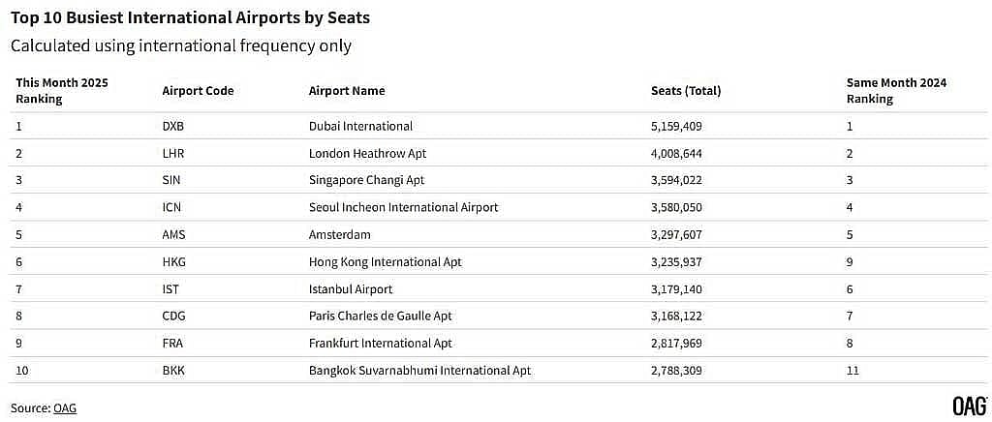
Task: Select the 5,159,409 seats value
Action: (676, 126)
